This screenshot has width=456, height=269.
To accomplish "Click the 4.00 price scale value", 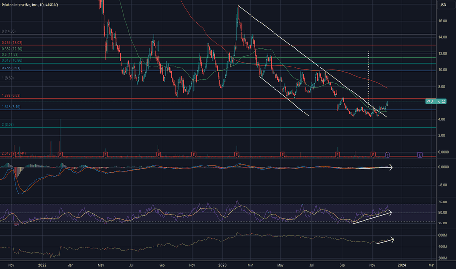I will coord(442,119).
